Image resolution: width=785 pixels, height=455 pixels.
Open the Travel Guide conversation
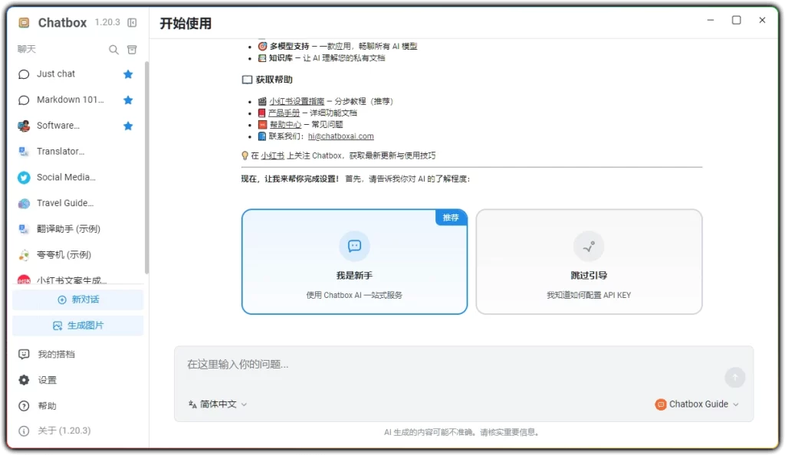76,204
